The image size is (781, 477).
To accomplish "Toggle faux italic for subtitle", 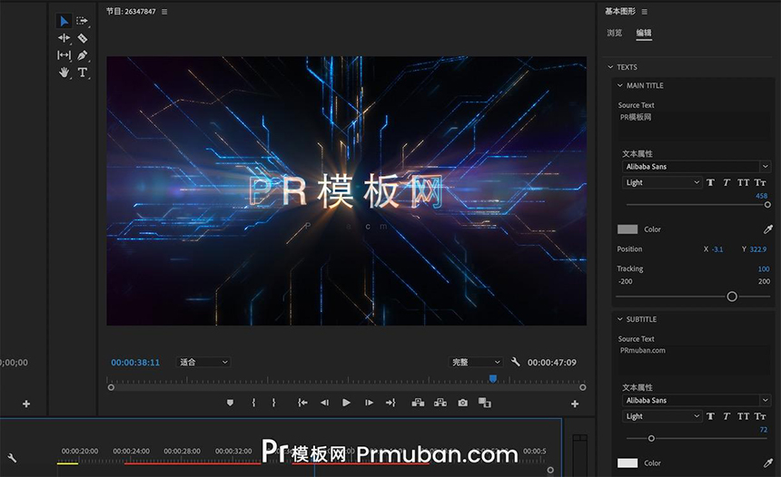I will (x=727, y=416).
